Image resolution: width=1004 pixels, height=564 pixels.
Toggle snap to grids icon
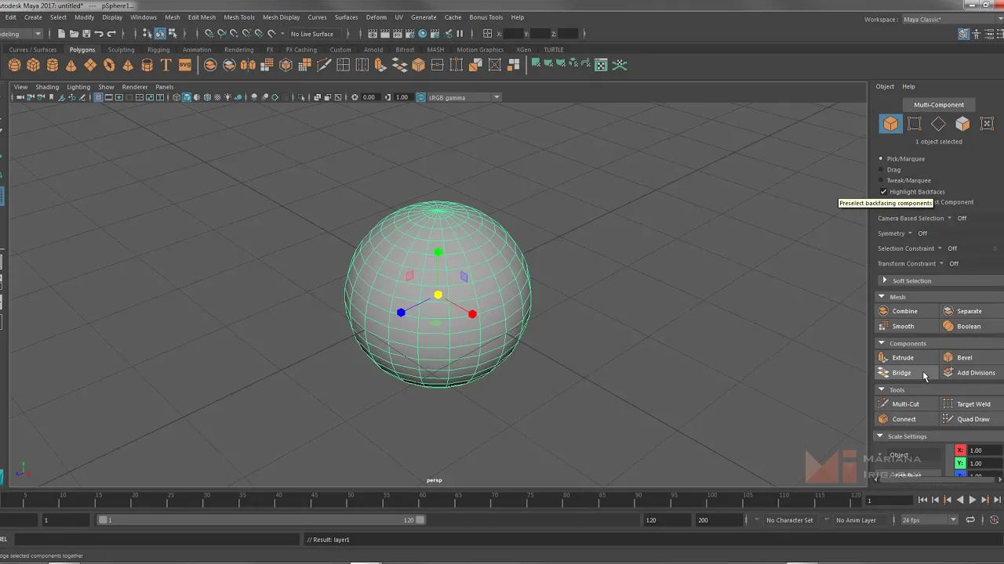209,34
